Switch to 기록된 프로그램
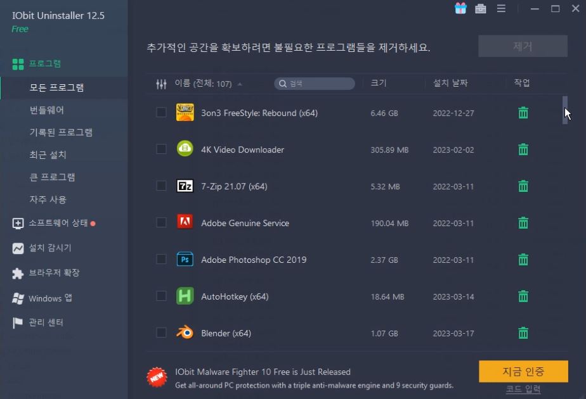The height and width of the screenshot is (399, 586). pos(61,132)
